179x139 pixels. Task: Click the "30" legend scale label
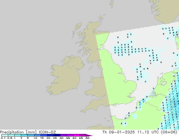click(61, 138)
